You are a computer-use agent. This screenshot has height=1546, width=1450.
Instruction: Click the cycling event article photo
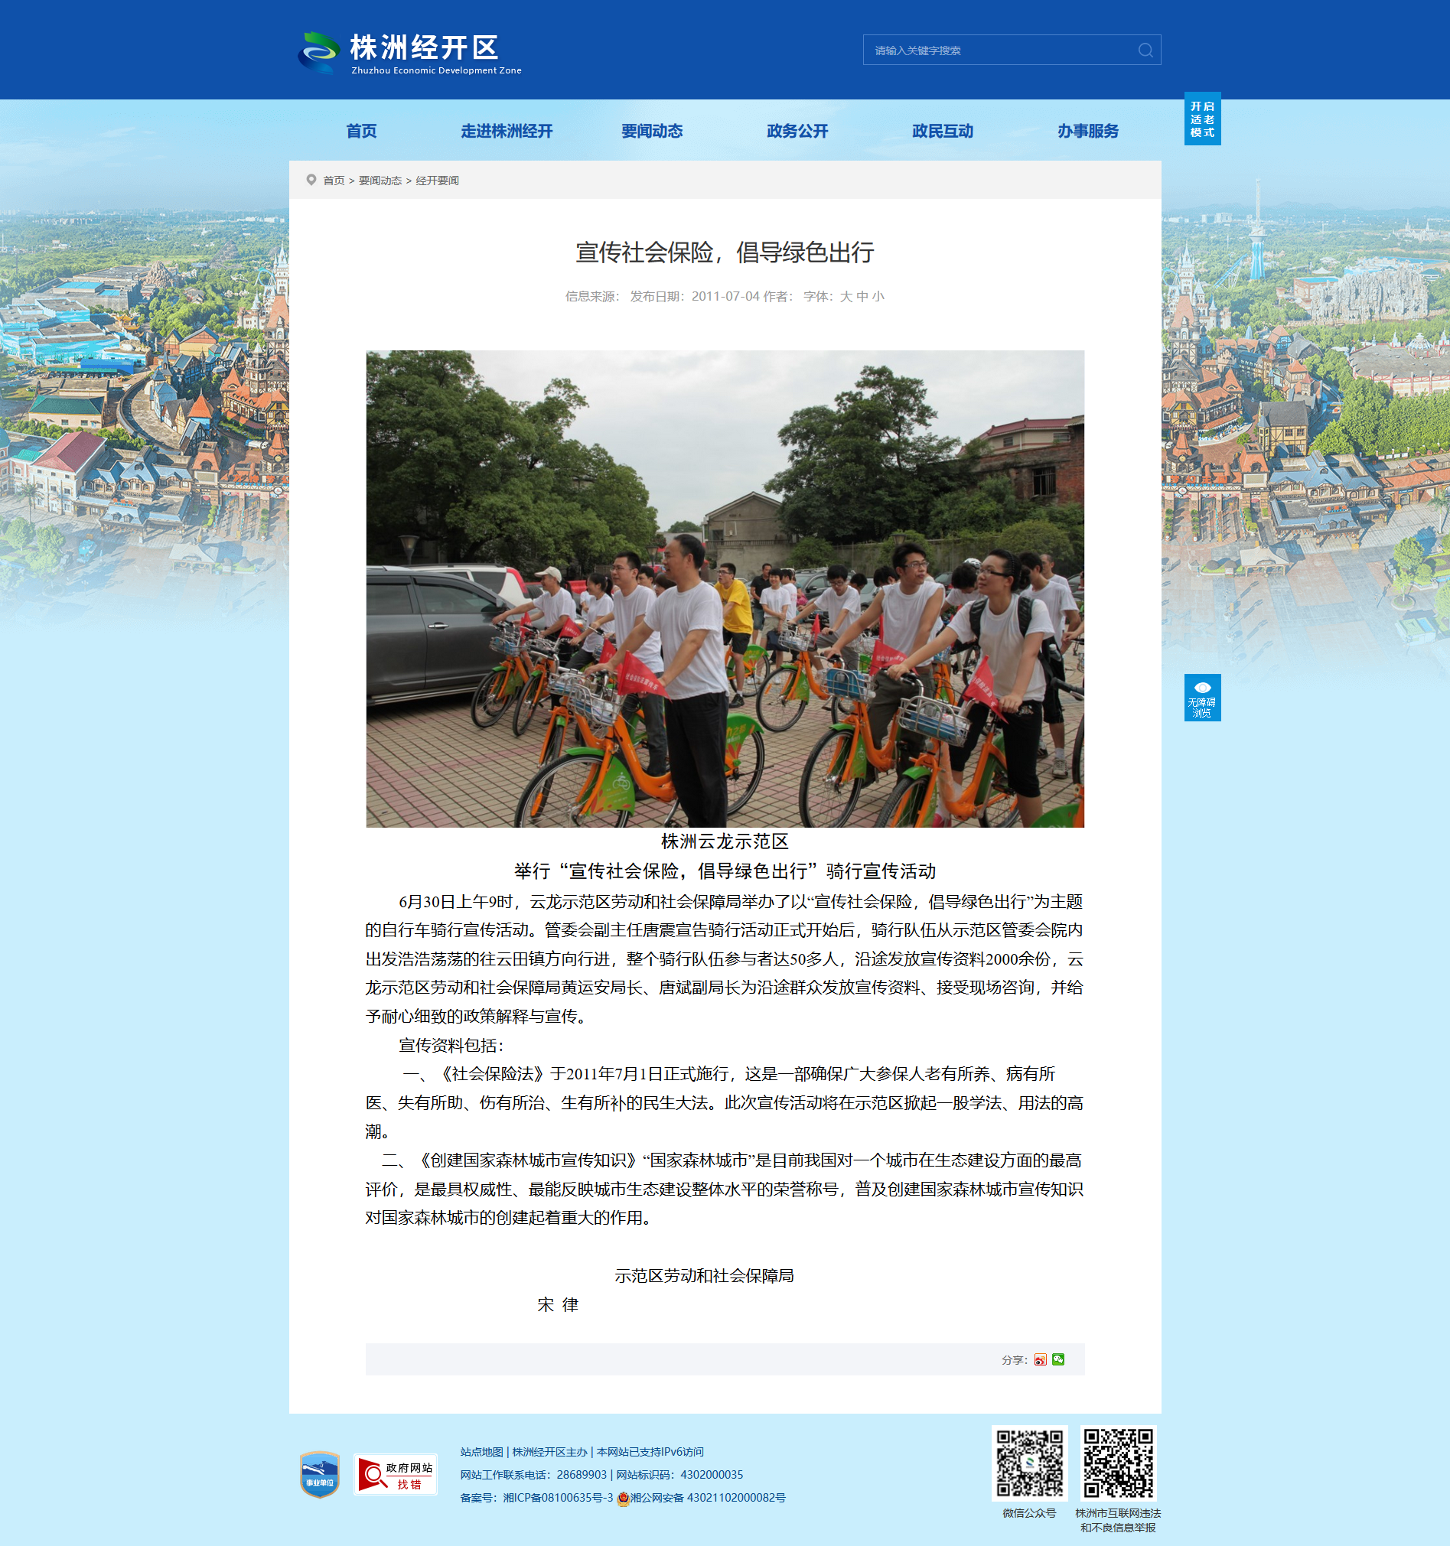click(x=725, y=589)
